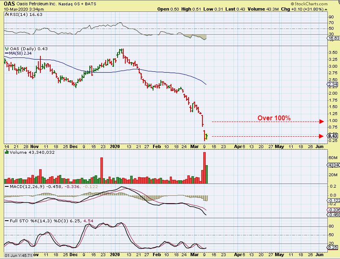Click the High 0.51 value

191,9
